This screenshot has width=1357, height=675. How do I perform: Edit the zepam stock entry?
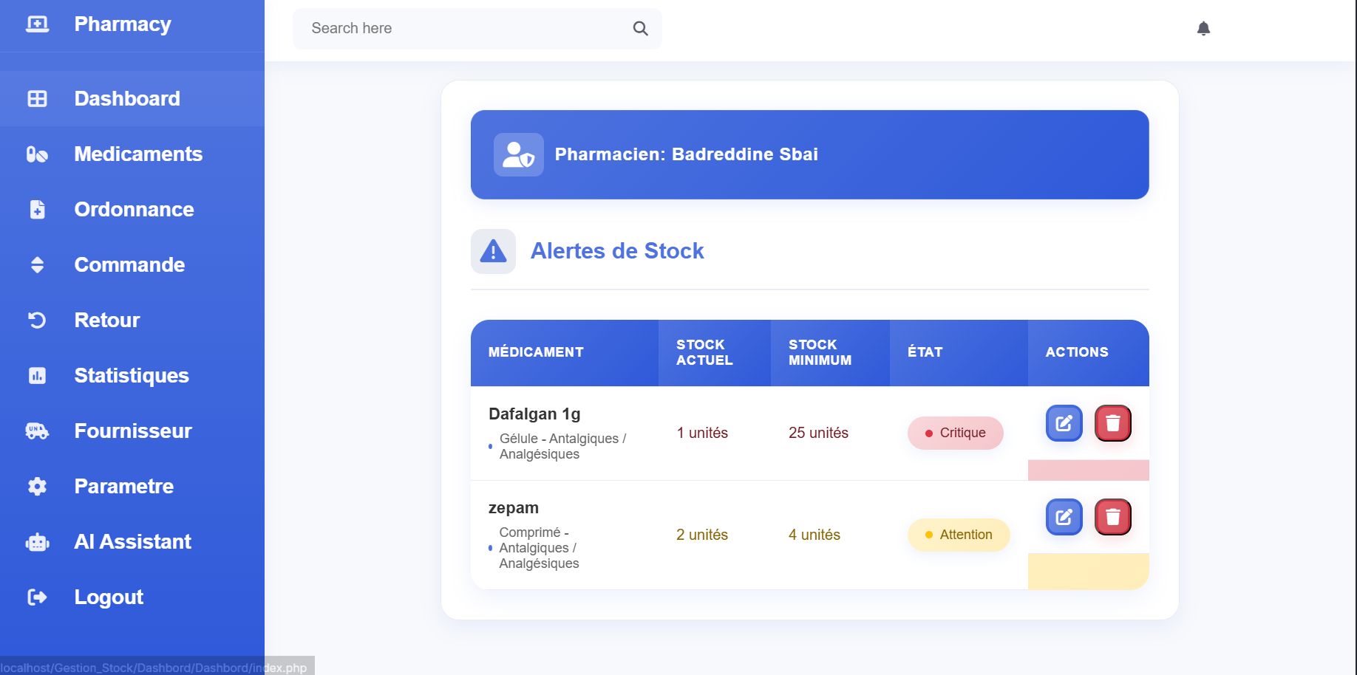[x=1064, y=517]
